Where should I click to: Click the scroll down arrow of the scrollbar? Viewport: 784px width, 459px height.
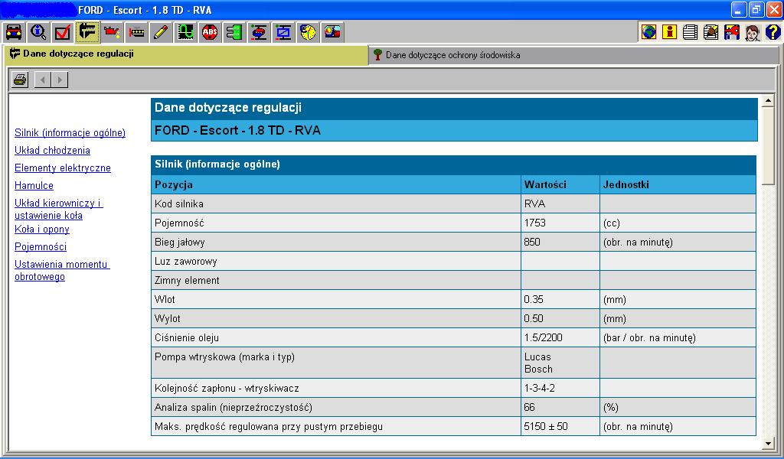pyautogui.click(x=769, y=443)
